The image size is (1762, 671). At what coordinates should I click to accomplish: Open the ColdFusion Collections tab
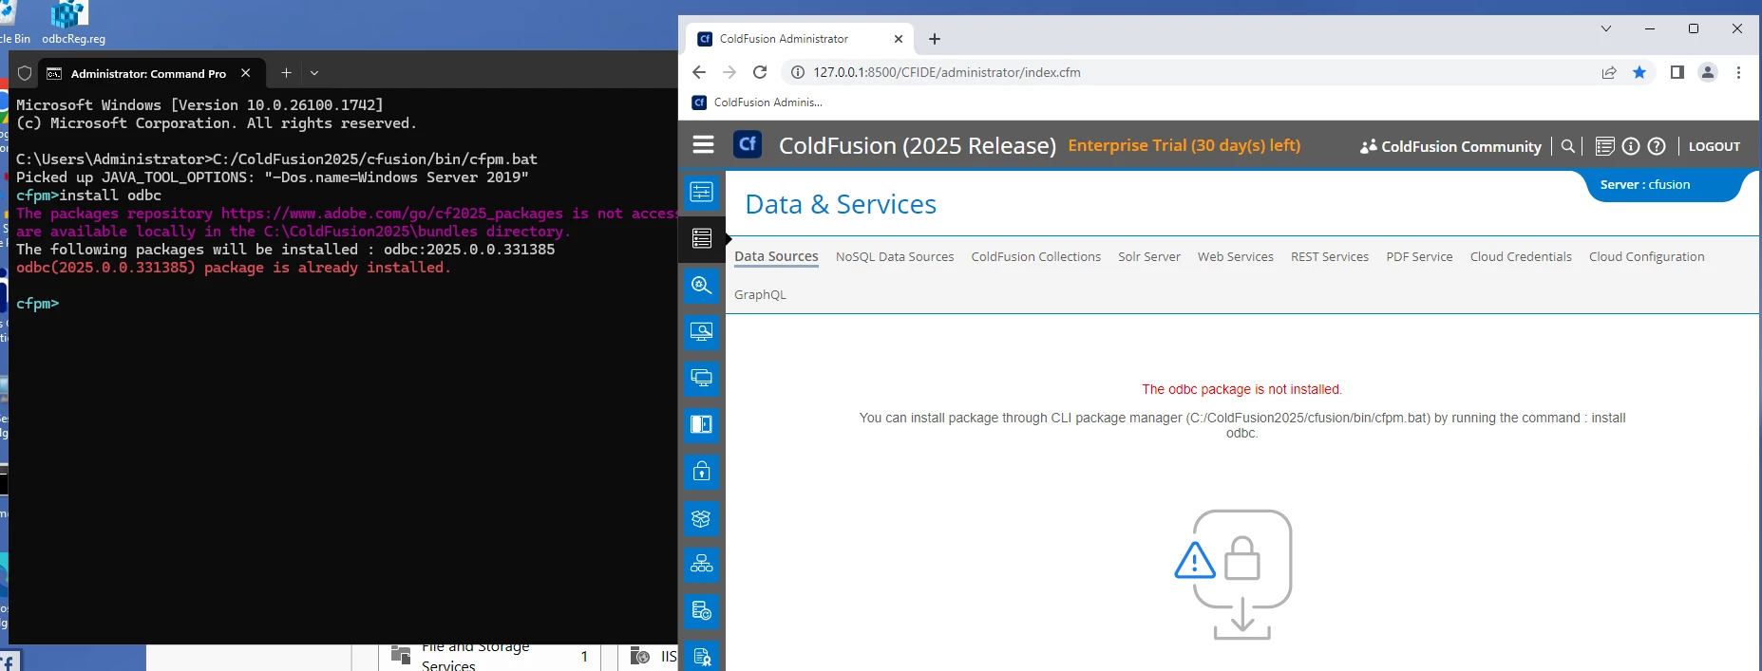[1035, 256]
